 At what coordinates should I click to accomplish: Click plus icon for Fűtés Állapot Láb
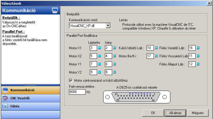[x=198, y=64]
